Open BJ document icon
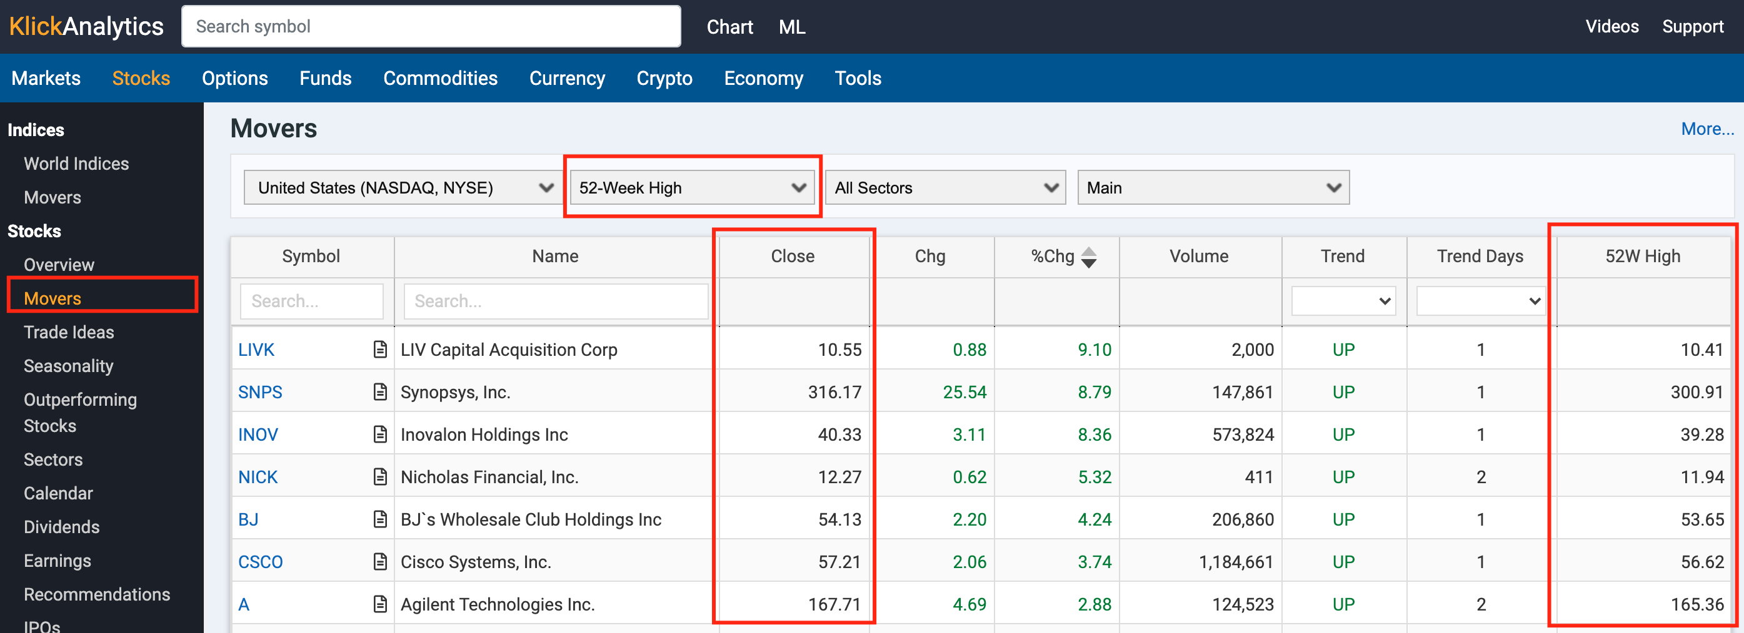 point(380,519)
